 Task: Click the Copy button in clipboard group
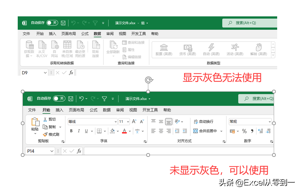pyautogui.click(x=49, y=127)
